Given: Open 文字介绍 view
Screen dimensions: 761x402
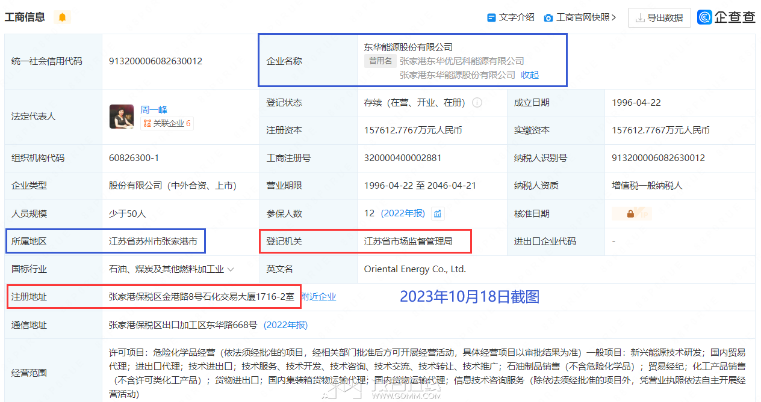Looking at the screenshot, I should 511,17.
